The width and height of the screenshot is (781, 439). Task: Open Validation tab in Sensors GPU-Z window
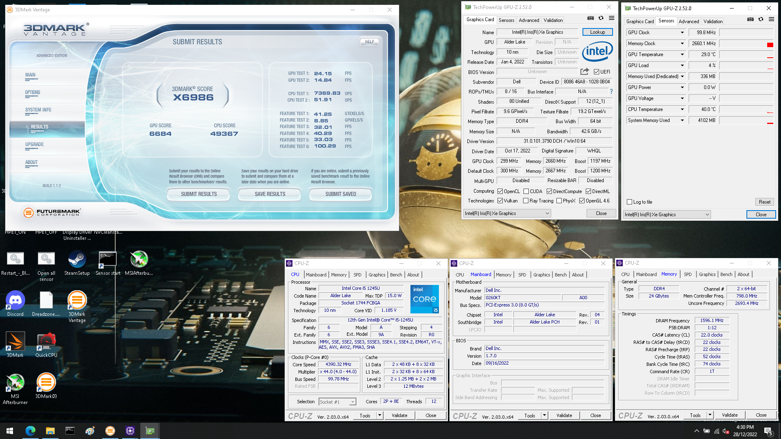point(713,21)
